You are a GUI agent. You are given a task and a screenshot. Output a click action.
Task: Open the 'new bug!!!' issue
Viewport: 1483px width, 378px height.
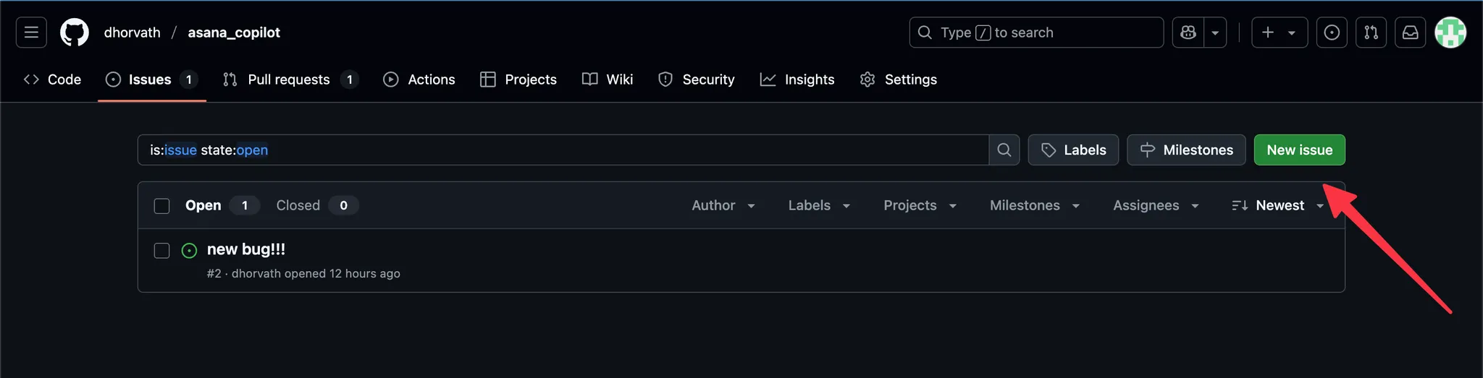(246, 249)
